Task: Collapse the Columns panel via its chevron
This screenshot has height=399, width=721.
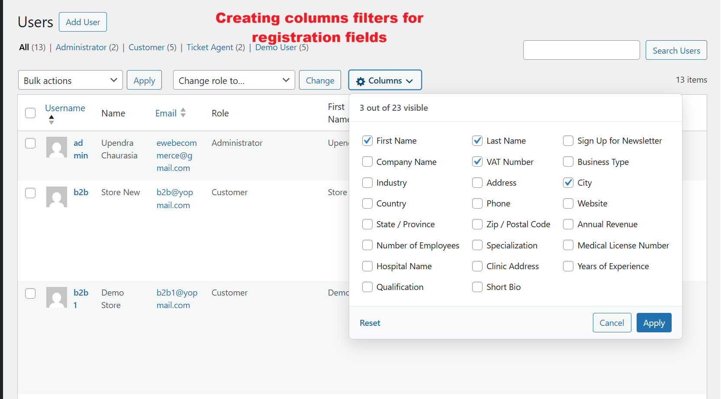Action: click(409, 80)
